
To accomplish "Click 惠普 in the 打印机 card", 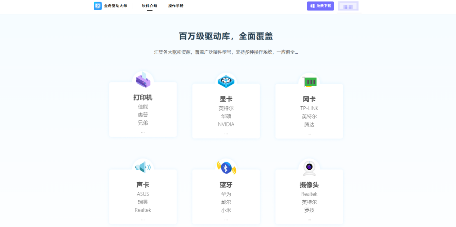I will tap(143, 115).
